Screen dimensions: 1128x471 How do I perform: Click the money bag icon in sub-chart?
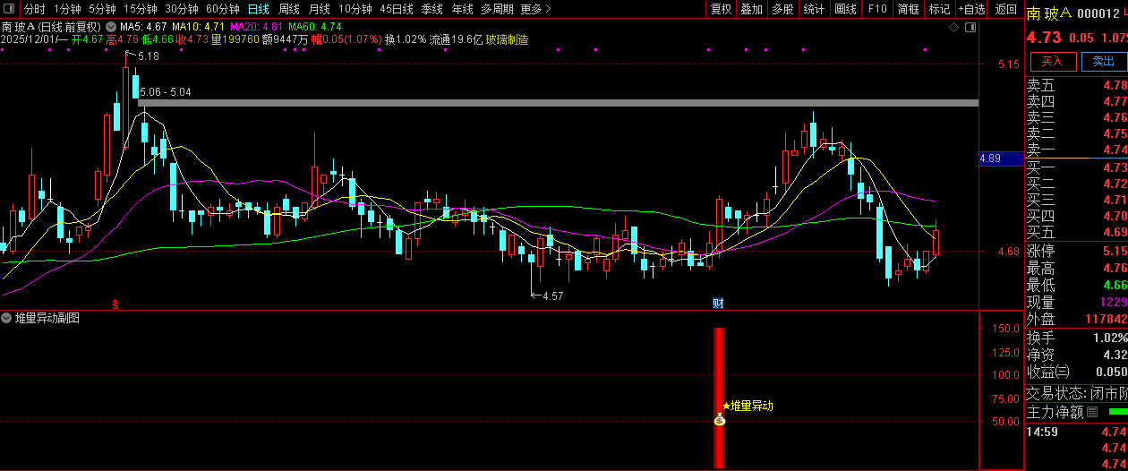(719, 419)
